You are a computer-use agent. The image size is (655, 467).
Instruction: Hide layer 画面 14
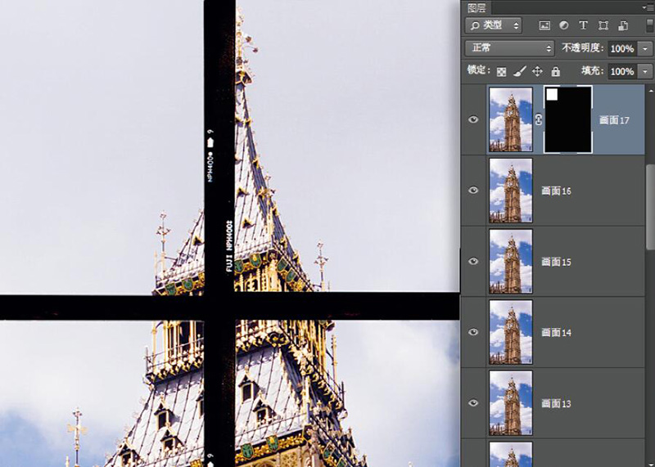pyautogui.click(x=473, y=332)
